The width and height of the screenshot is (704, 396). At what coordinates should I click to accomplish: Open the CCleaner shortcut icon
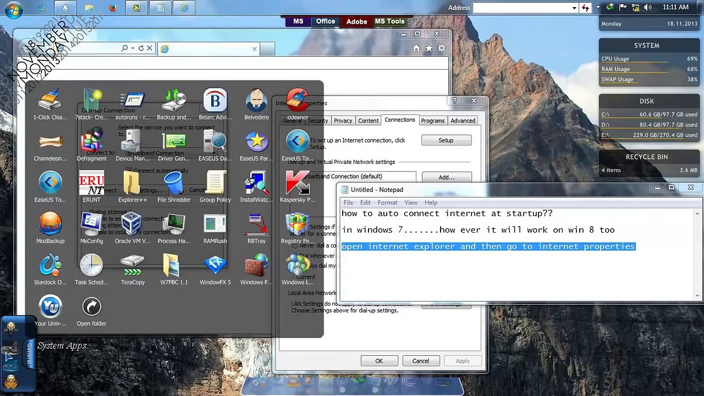298,102
